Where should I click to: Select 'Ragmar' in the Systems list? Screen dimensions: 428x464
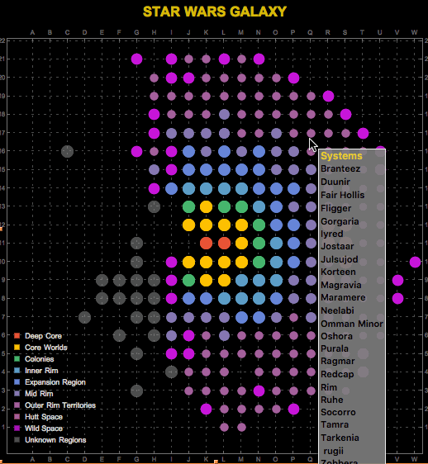338,362
